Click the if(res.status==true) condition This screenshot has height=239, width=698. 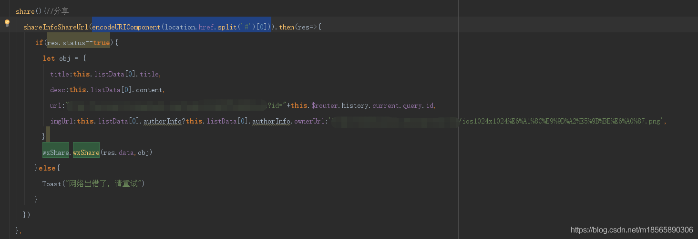(76, 43)
